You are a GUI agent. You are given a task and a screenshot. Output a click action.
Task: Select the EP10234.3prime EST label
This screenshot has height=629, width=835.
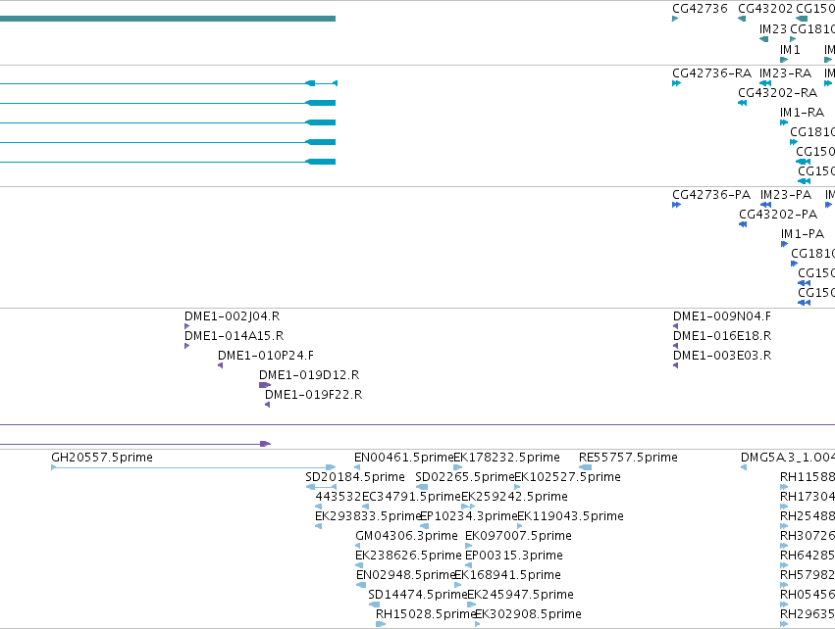pyautogui.click(x=469, y=516)
